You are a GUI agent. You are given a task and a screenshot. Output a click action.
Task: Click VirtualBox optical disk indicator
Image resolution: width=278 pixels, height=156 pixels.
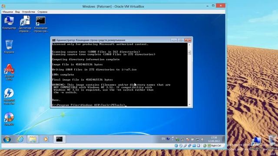[x=181, y=146]
